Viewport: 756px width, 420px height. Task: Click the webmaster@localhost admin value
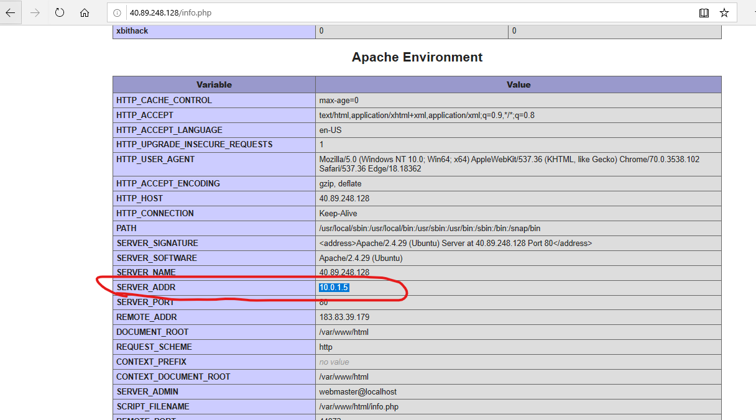pyautogui.click(x=358, y=391)
